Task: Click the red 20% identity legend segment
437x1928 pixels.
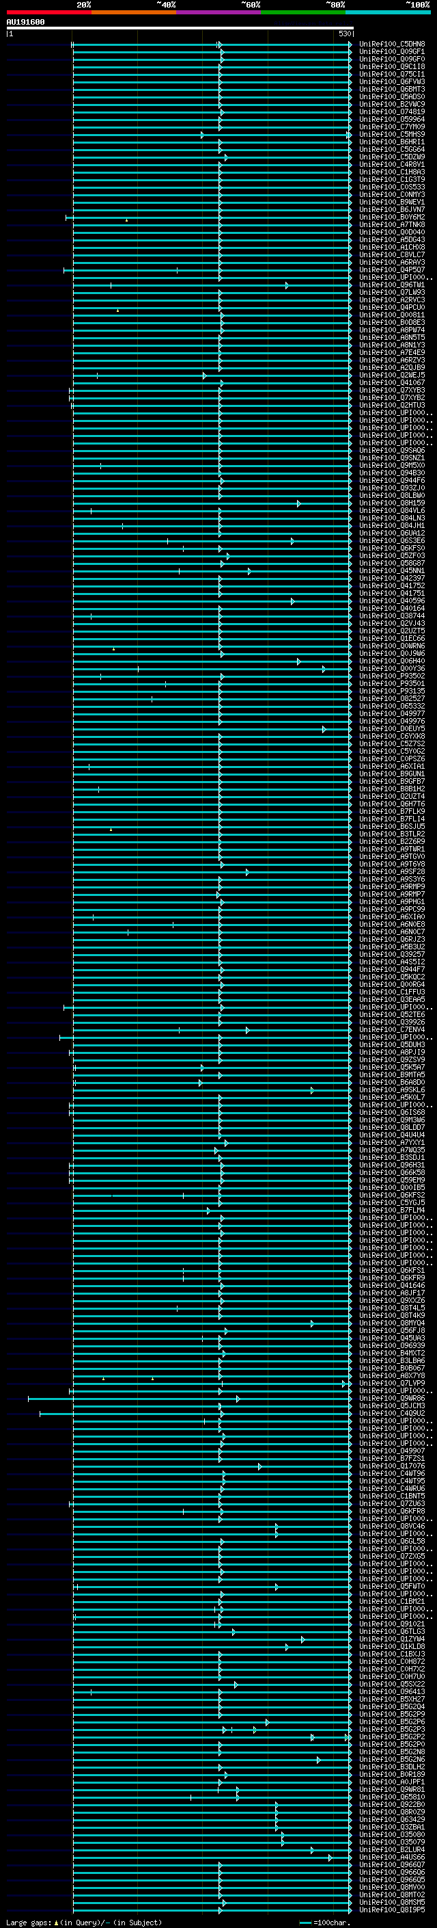Action: point(49,12)
